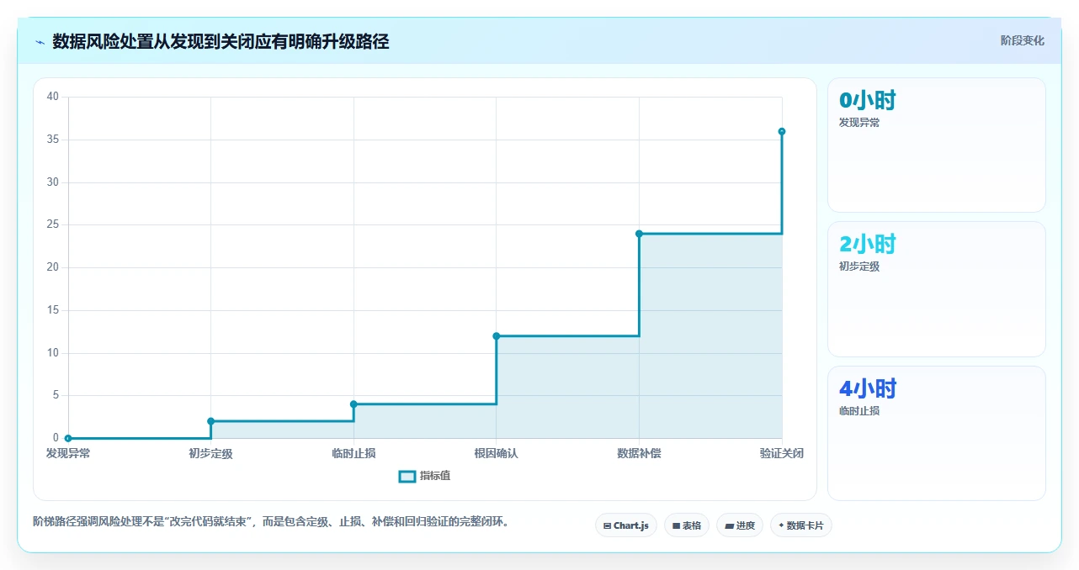Viewport: 1079px width, 570px height.
Task: Select the Chart.js tag chip
Action: coord(626,525)
